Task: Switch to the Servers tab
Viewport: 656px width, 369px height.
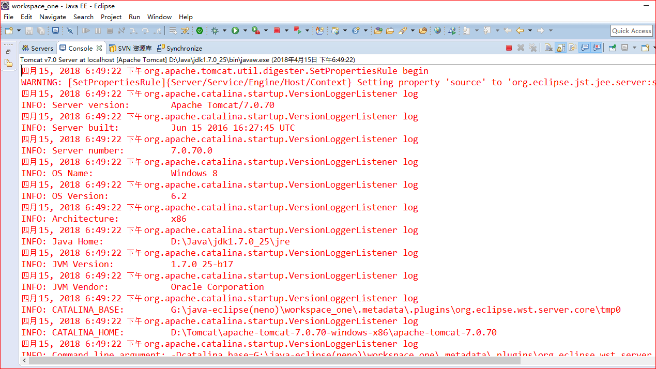Action: [38, 48]
